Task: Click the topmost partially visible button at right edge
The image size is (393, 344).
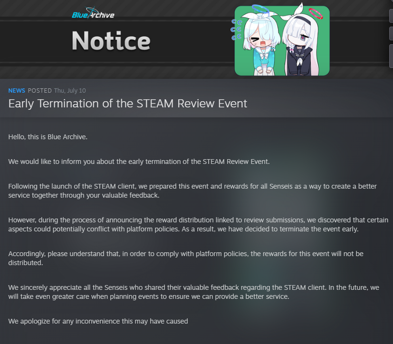Action: point(391,16)
